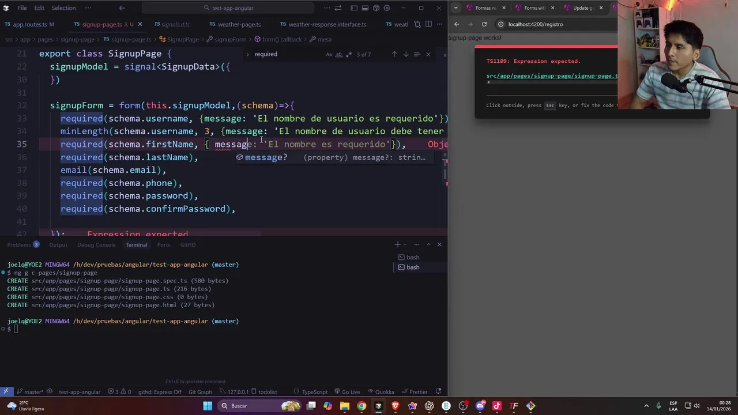Open the File menu
This screenshot has height=415, width=738.
22,8
